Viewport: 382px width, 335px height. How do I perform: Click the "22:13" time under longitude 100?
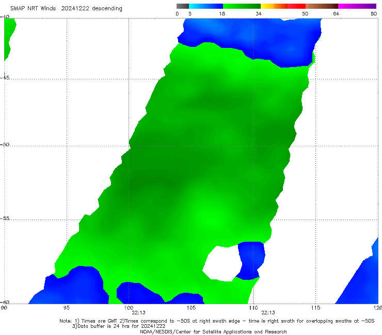click(x=139, y=313)
